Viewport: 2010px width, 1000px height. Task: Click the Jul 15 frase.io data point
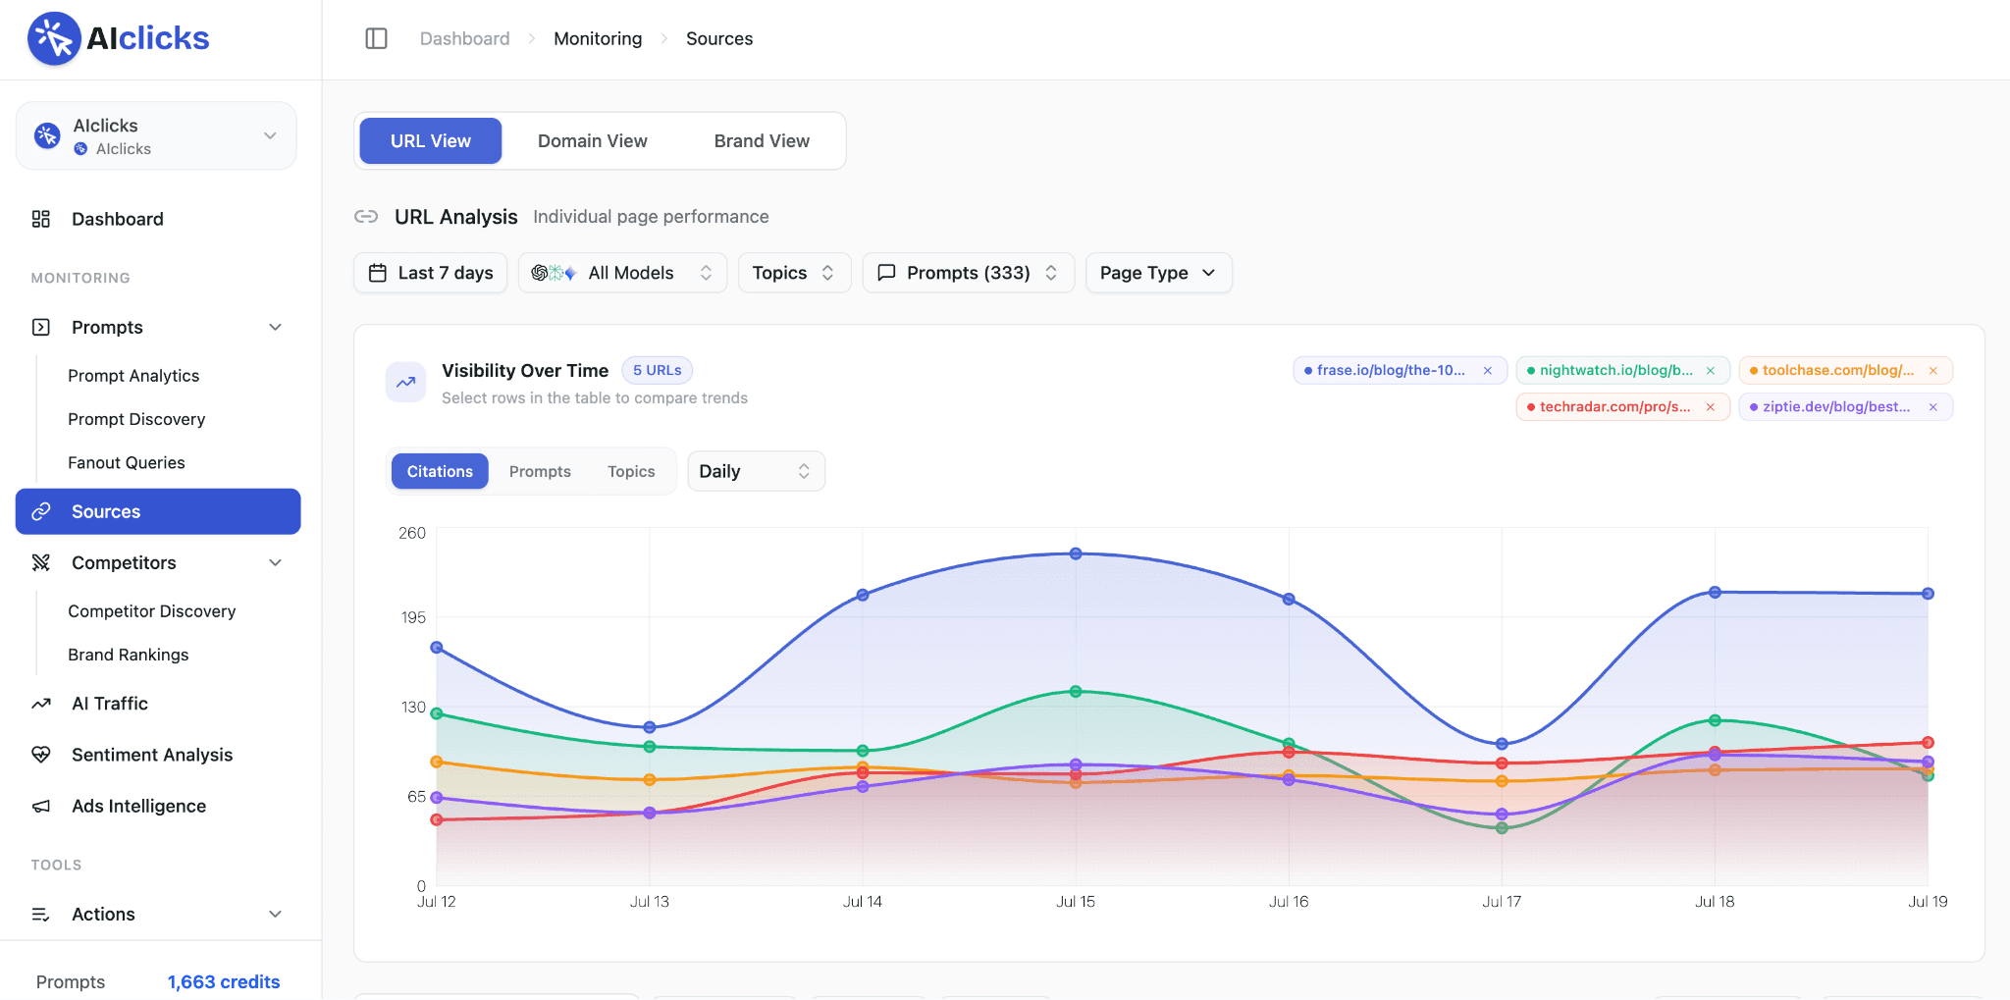tap(1076, 553)
